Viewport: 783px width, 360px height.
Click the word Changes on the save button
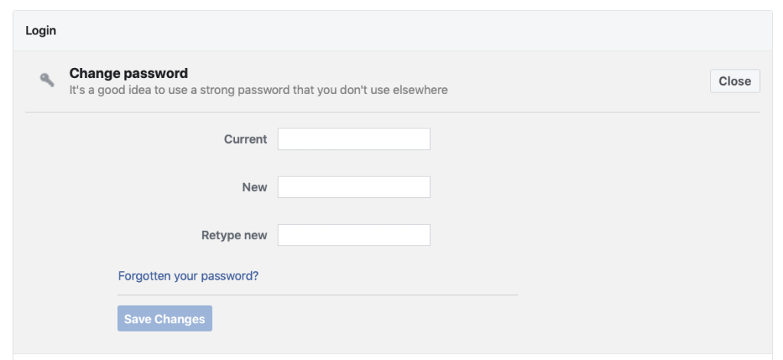point(180,319)
